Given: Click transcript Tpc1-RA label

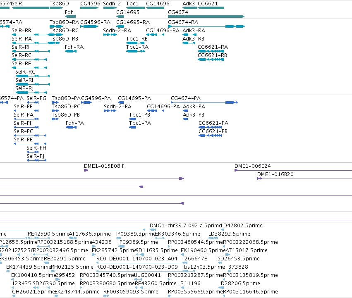Looking at the screenshot, I should [x=137, y=47].
